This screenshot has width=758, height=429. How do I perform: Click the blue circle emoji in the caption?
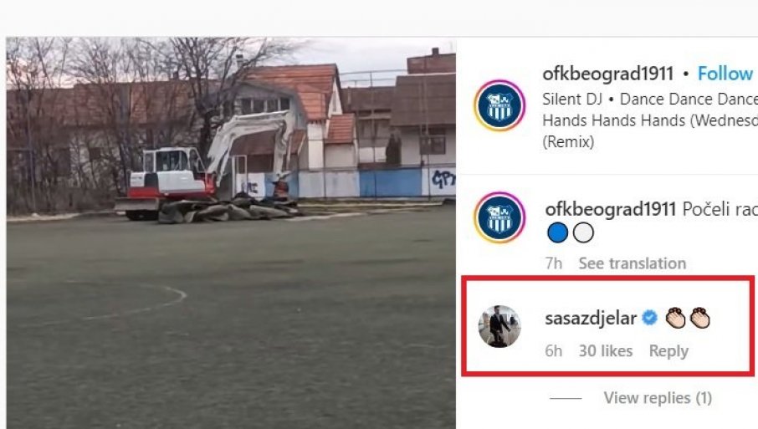pos(557,232)
